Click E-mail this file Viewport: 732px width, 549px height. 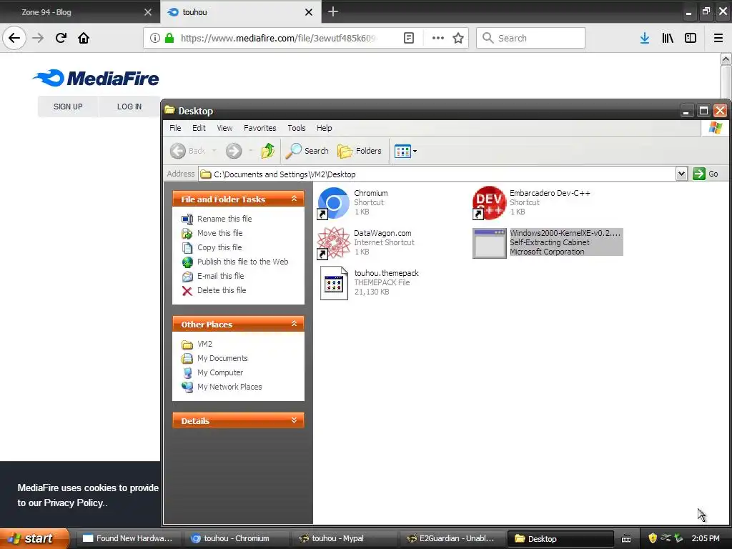click(221, 276)
